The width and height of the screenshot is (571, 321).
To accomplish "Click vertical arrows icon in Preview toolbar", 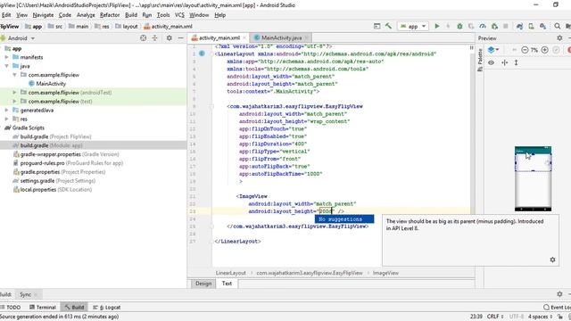I will pyautogui.click(x=516, y=62).
